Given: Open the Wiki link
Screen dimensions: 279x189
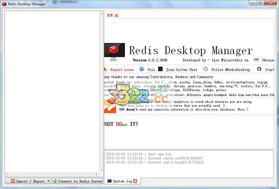Looking at the screenshot, I should coord(151,70).
